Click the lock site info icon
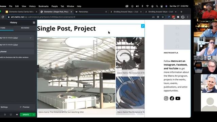 pyautogui.click(x=9, y=17)
